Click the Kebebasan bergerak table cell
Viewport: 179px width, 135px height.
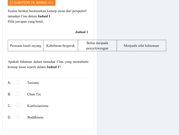pos(60,46)
